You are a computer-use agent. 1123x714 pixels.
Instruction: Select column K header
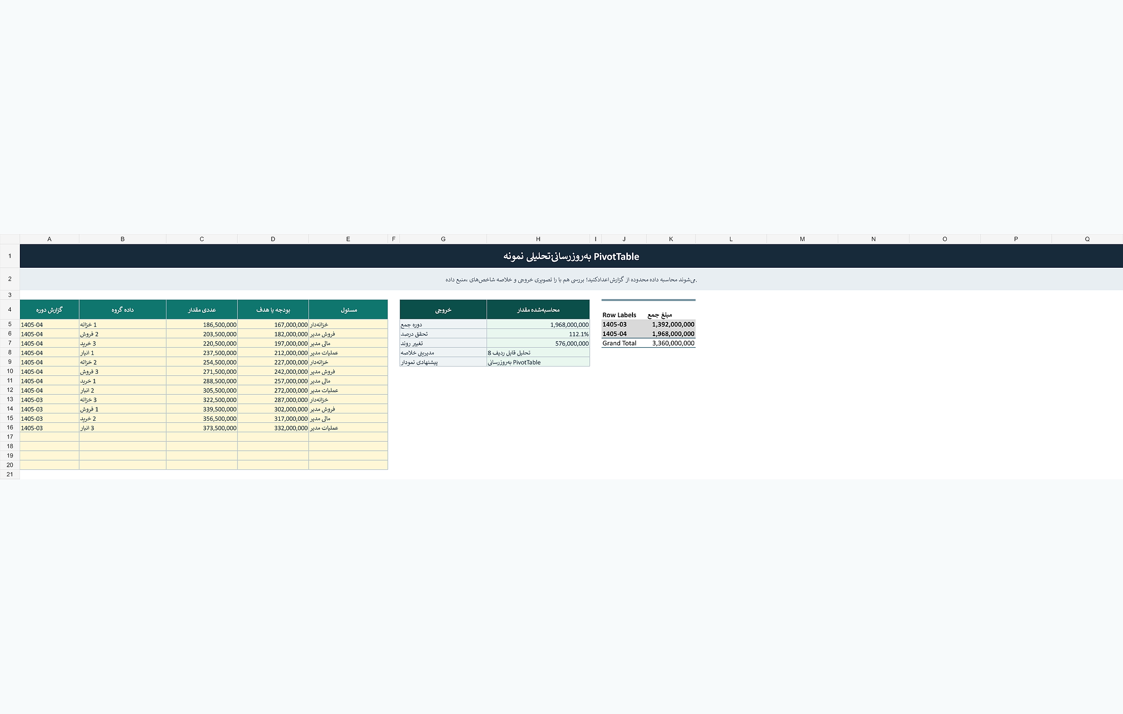(x=671, y=239)
